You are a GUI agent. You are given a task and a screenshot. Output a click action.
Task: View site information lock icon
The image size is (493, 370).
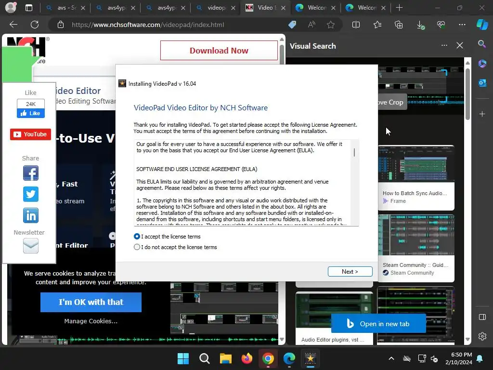pyautogui.click(x=61, y=25)
